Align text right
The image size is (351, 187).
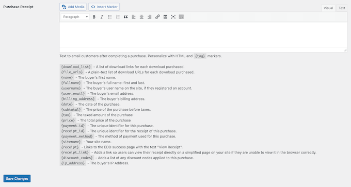point(150,17)
